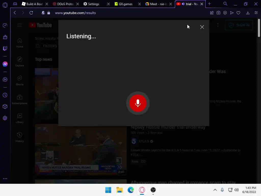Go to YouTube Home in sidebar
Screen dimensions: 261x196
pos(19,43)
